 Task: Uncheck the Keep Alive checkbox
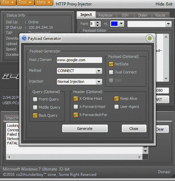point(116,98)
